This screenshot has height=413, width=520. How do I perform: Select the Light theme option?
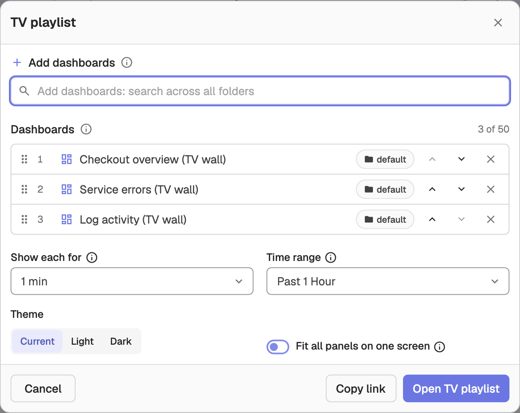click(82, 341)
